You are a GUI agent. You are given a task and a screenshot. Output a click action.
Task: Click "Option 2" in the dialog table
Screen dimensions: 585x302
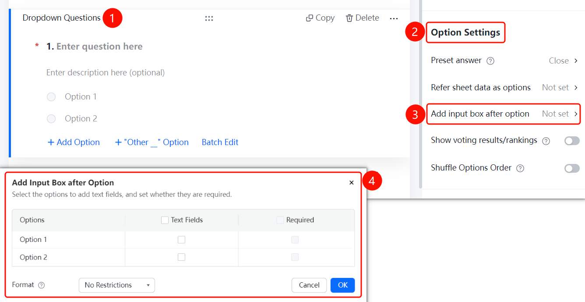[33, 257]
